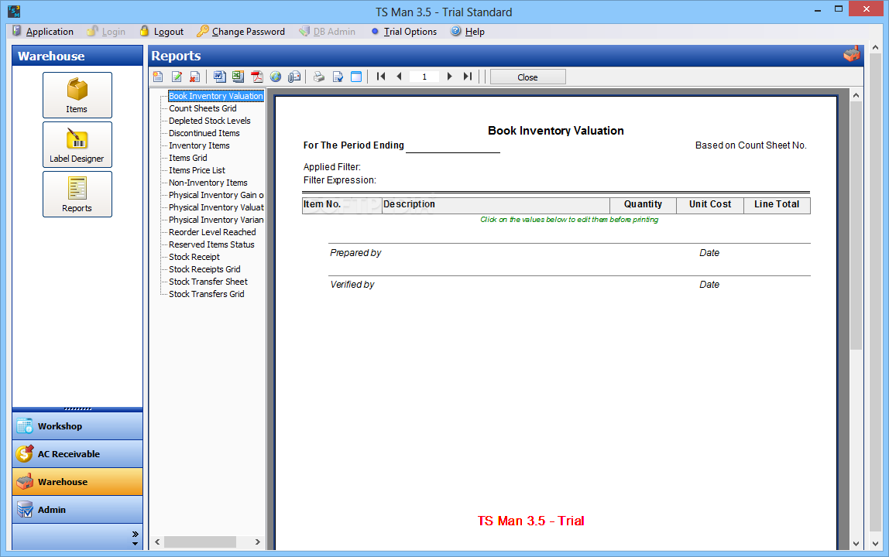
Task: Click the Quantity column header
Action: click(643, 204)
